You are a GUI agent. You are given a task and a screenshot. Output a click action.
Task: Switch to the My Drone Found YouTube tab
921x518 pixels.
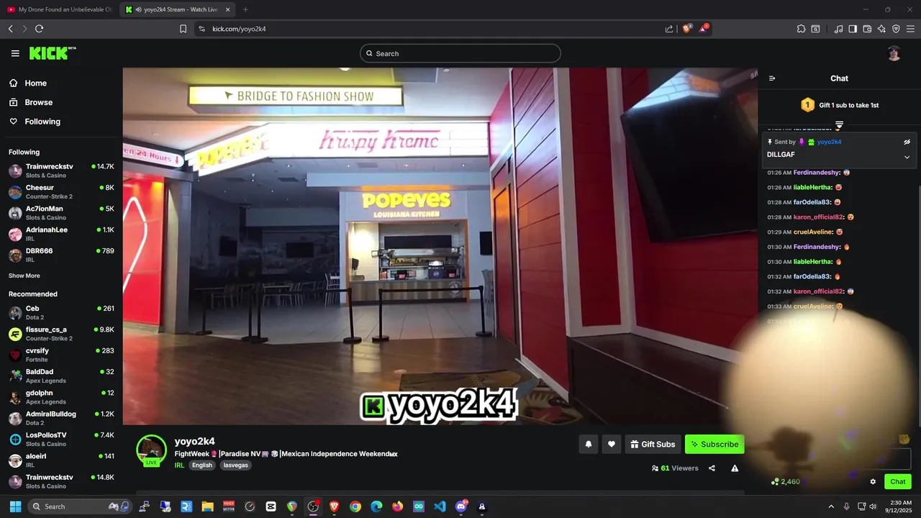(59, 9)
